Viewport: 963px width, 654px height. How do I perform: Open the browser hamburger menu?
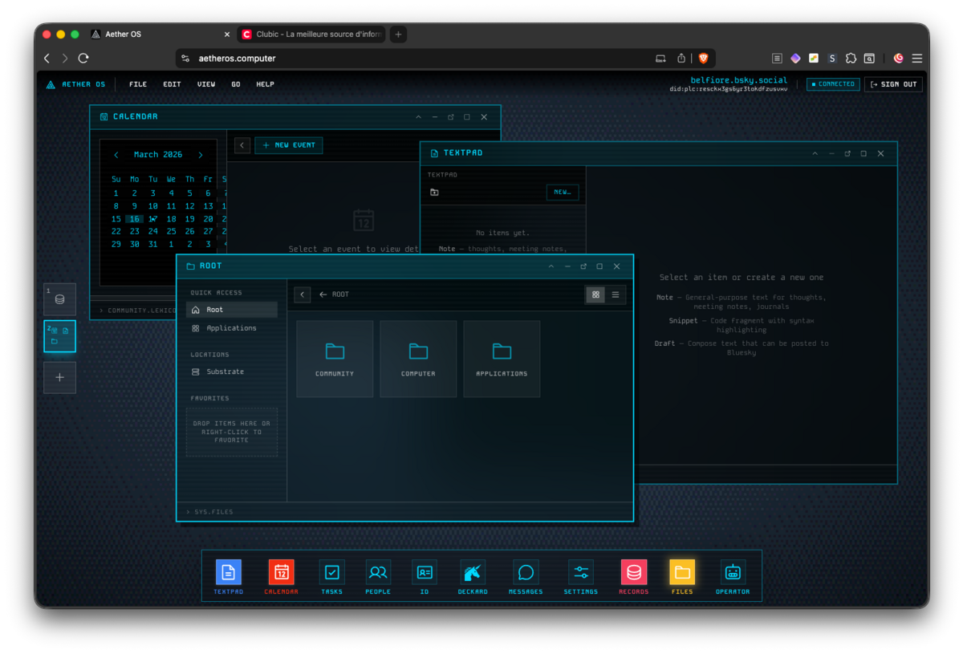(x=916, y=58)
